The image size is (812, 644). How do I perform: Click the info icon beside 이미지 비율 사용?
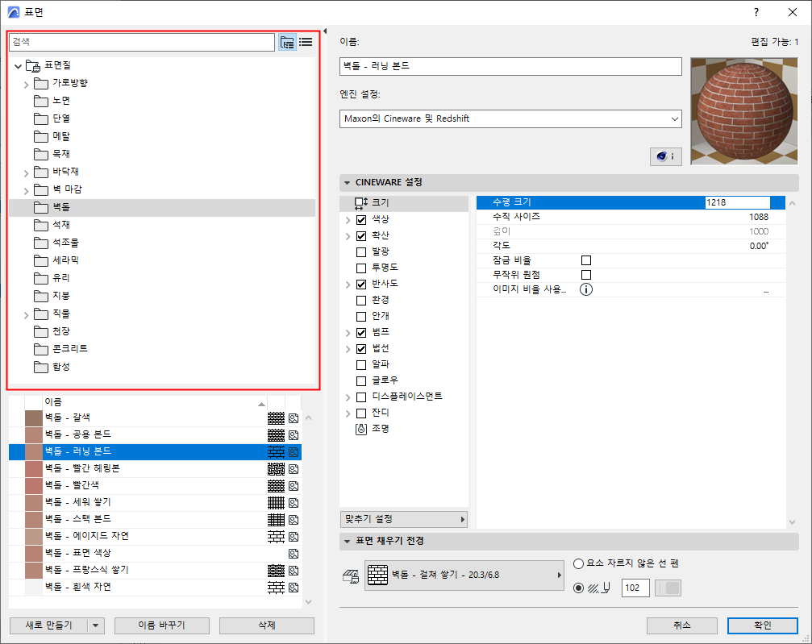(585, 289)
